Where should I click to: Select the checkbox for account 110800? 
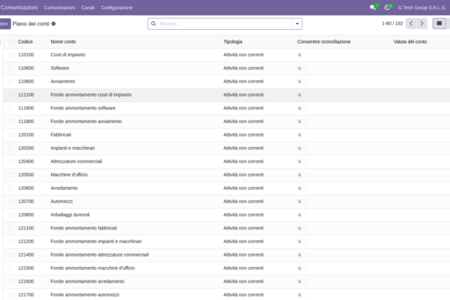point(11,82)
